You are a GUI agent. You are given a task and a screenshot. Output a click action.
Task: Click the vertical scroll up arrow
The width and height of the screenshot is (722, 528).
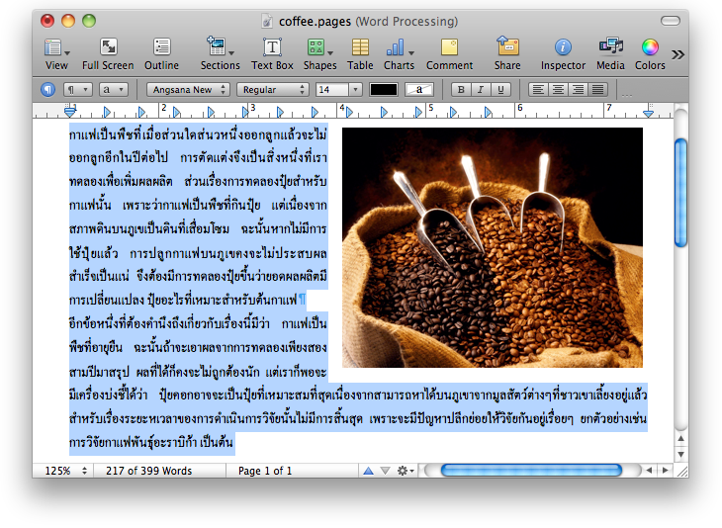[680, 438]
